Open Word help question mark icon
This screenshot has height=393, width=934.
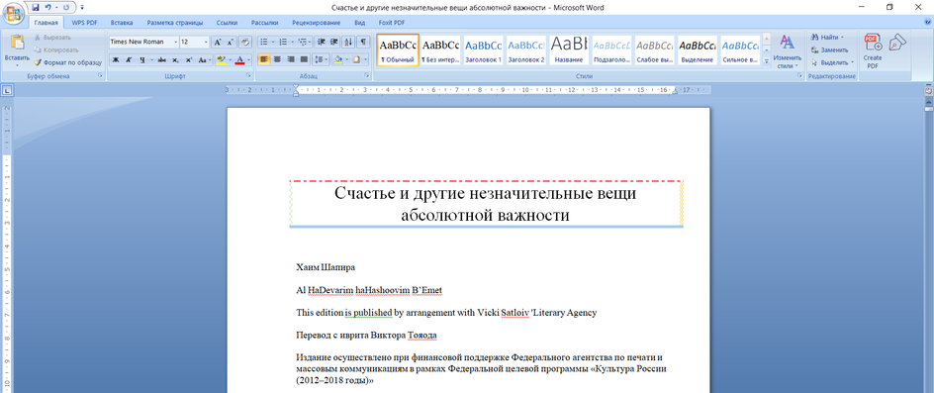point(927,22)
